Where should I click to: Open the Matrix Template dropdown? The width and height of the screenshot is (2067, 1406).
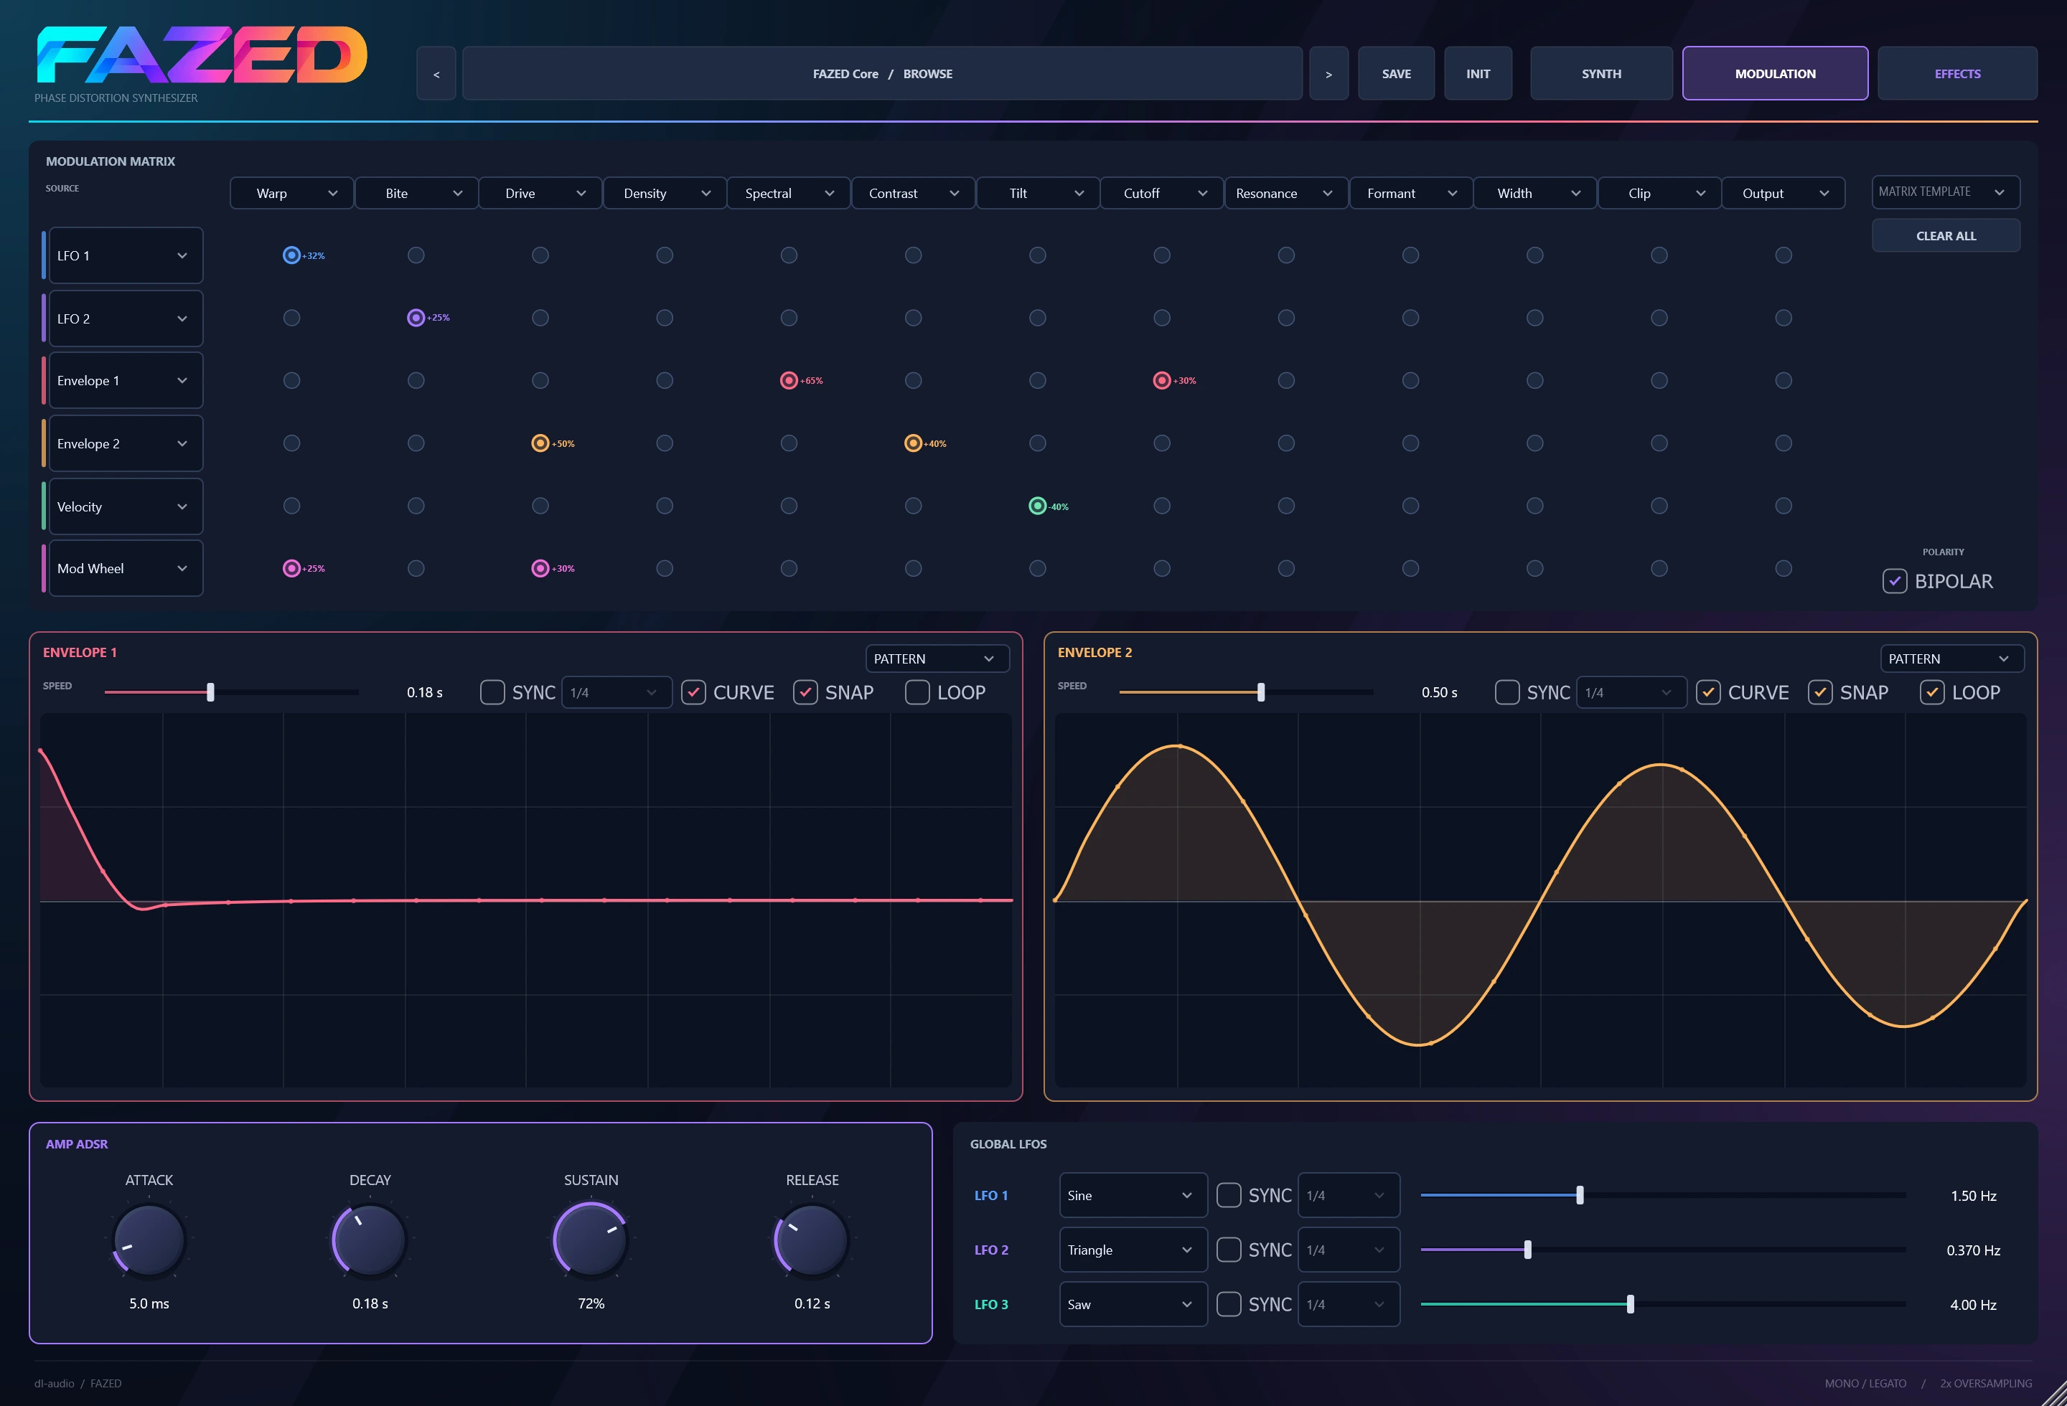pyautogui.click(x=1945, y=192)
